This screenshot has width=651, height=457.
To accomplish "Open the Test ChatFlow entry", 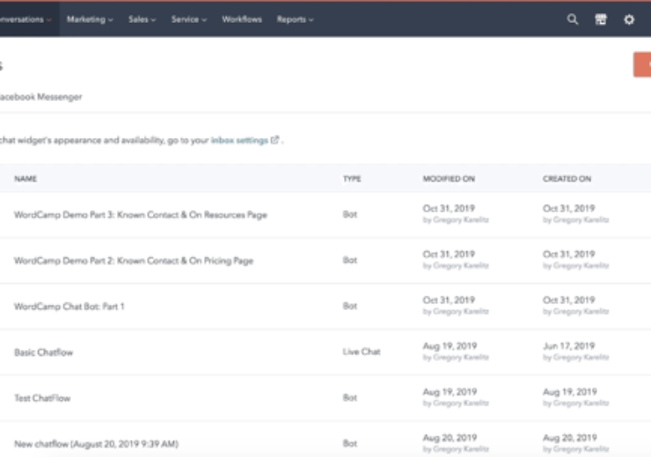I will 41,398.
